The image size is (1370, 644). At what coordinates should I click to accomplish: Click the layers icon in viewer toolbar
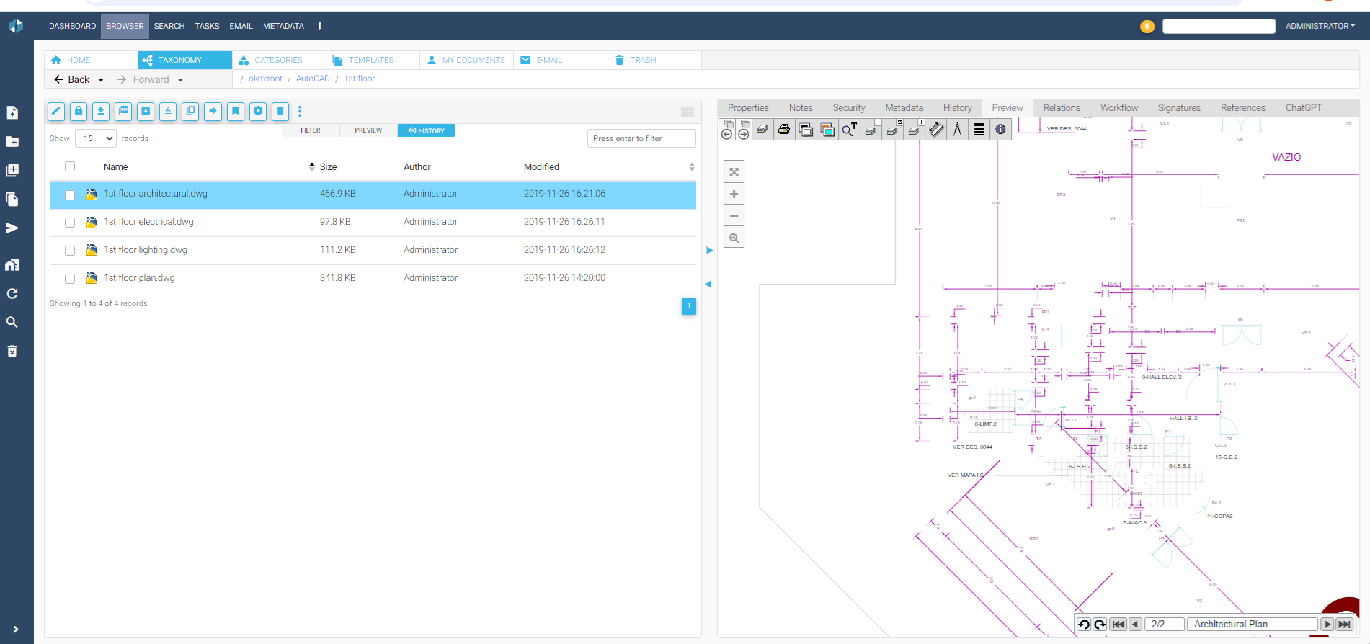click(762, 130)
